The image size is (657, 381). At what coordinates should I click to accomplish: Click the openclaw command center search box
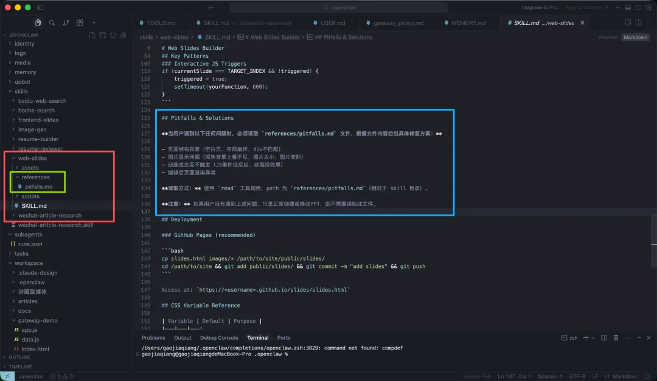pyautogui.click(x=339, y=7)
